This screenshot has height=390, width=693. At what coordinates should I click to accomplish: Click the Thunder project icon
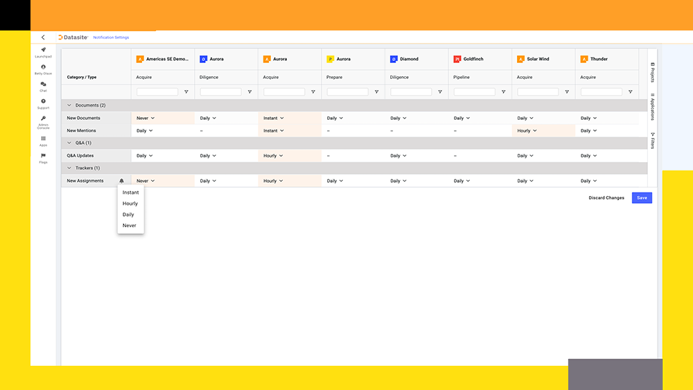584,59
